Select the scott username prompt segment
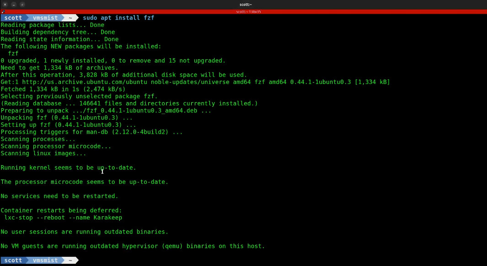This screenshot has width=487, height=266. (13, 18)
